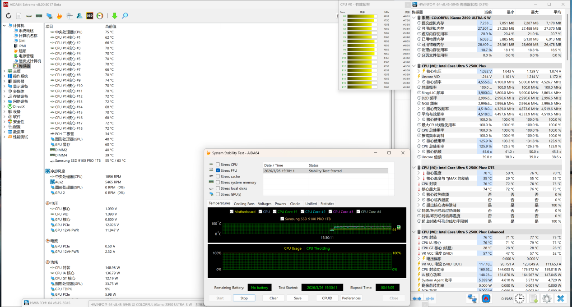572x307 pixels.
Task: Open the Statistics tab
Action: coord(327,204)
